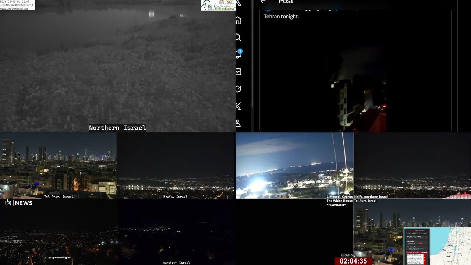This screenshot has height=265, width=471.
Task: Click the 'Limassol, Cyprus' caption
Action: pyautogui.click(x=339, y=197)
